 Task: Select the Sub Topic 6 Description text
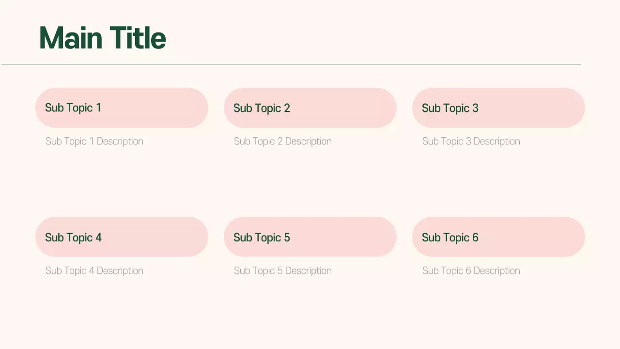coord(471,271)
